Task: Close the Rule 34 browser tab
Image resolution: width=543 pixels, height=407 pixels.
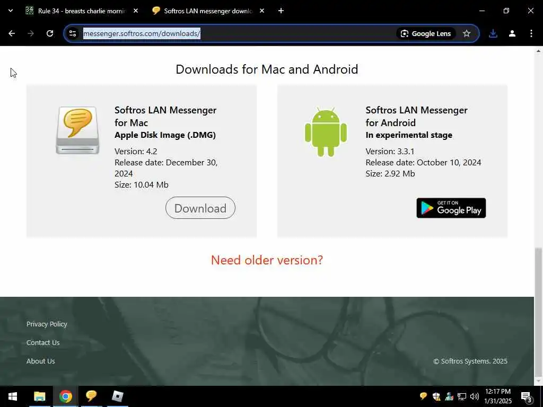Action: point(136,11)
